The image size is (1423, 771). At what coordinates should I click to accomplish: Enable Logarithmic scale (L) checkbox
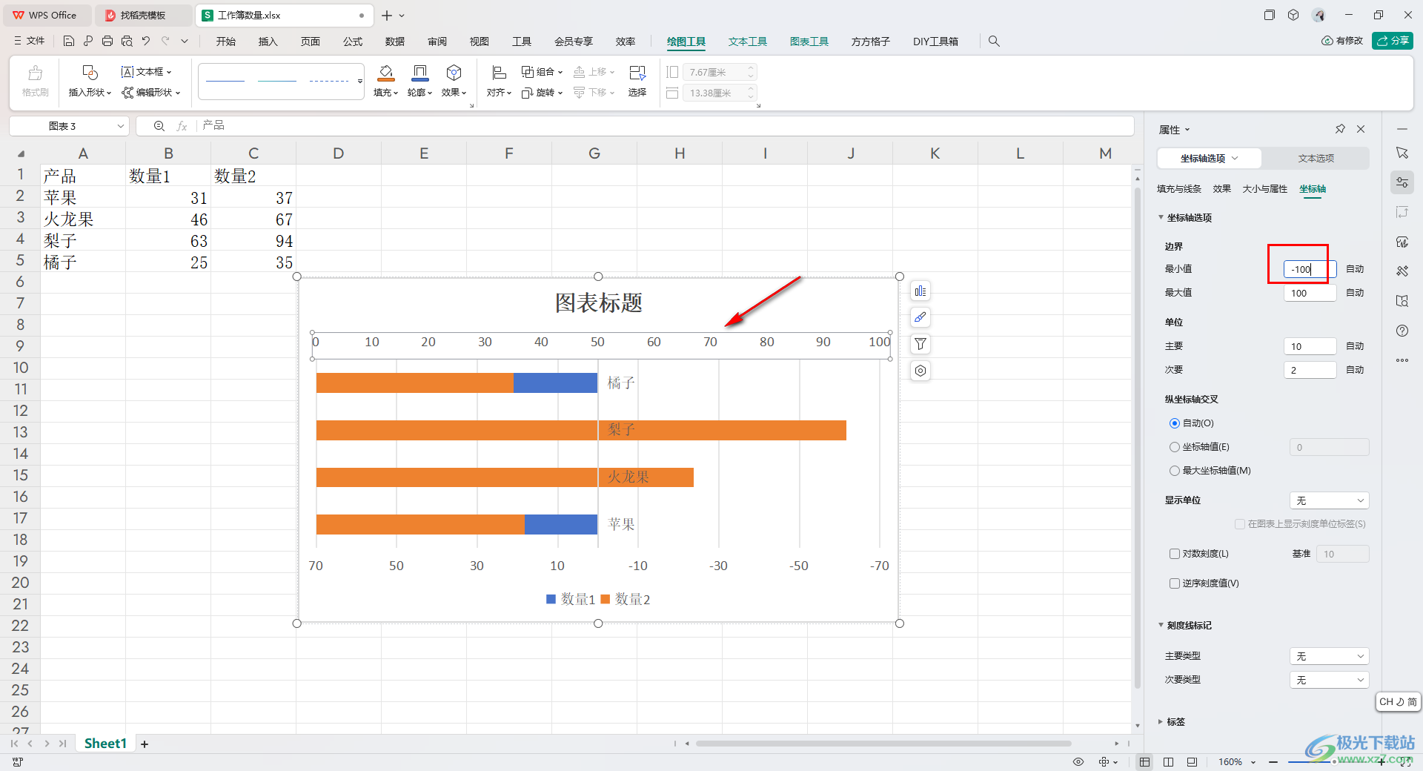[x=1175, y=554]
